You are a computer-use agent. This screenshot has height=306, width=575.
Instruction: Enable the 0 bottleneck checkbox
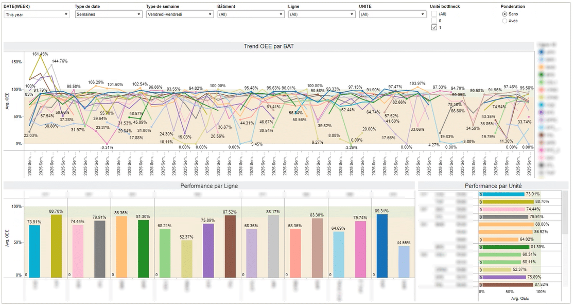point(434,21)
